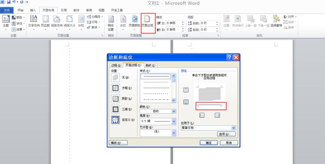The image size is (325, 164).
Task: Open the 选择窗格 selection pane
Action: point(276,21)
